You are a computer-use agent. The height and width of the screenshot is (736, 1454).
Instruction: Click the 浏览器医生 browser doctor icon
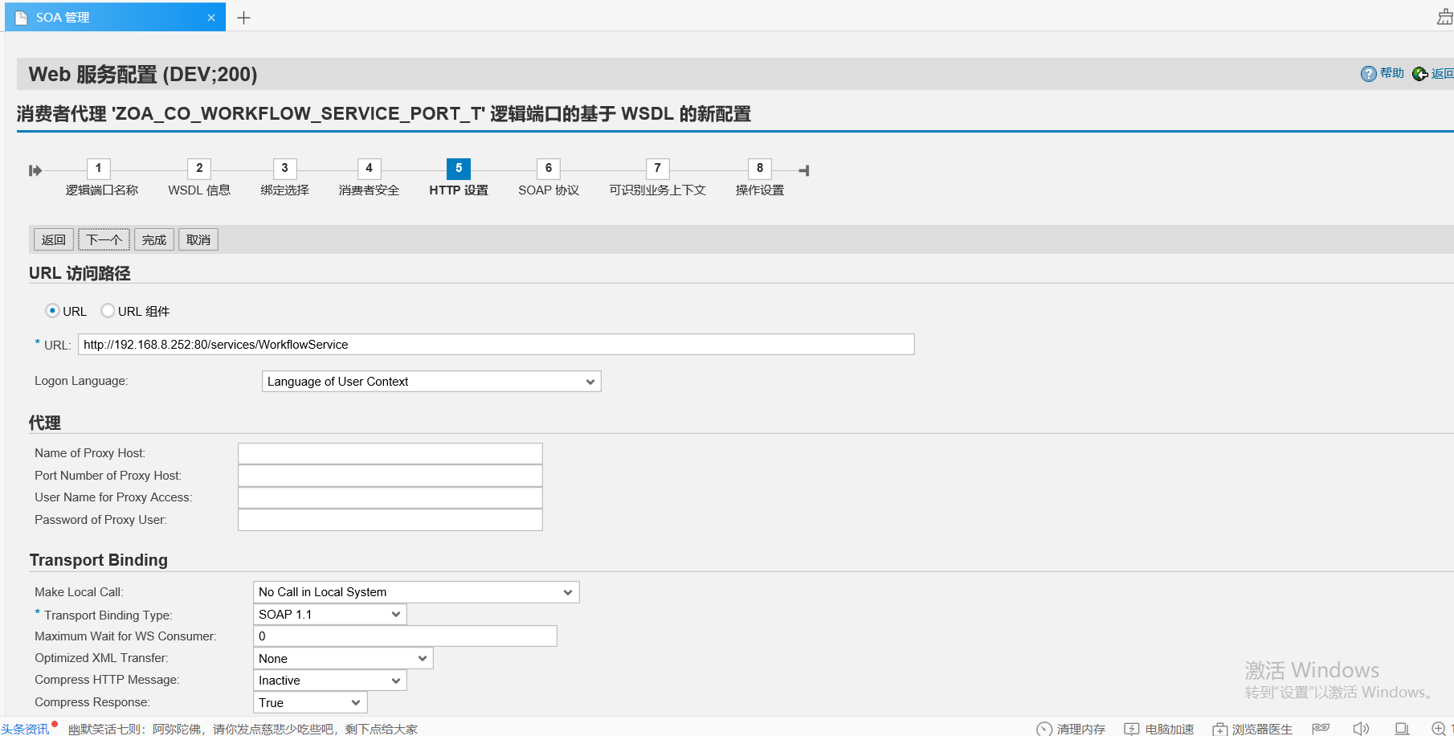coord(1221,728)
